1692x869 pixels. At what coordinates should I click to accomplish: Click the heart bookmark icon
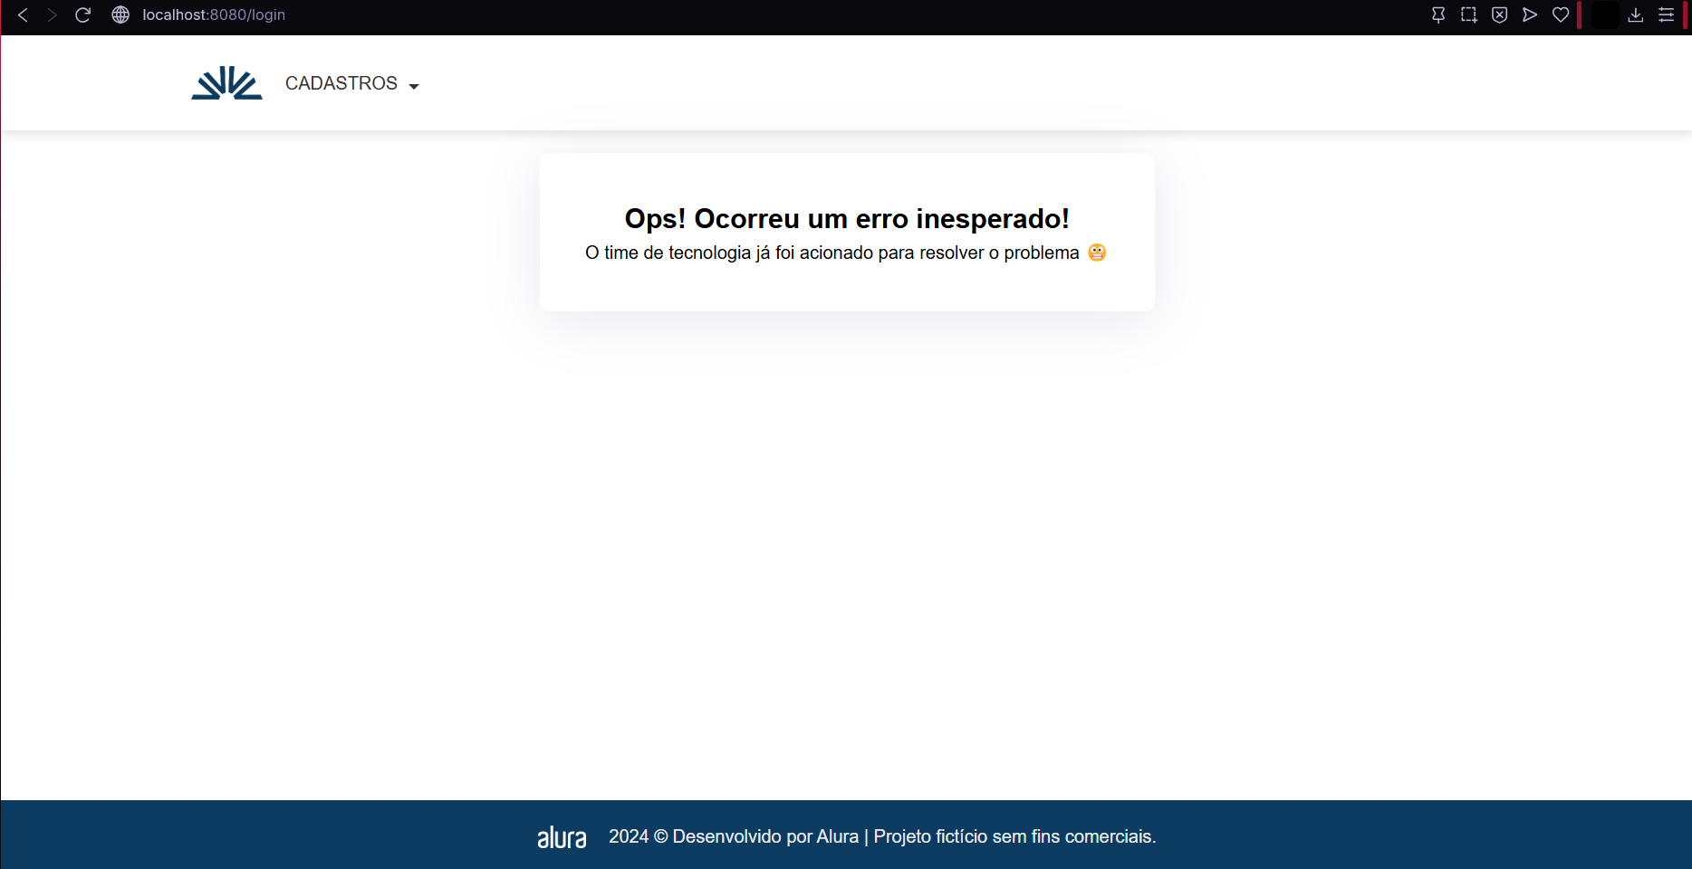[1561, 14]
